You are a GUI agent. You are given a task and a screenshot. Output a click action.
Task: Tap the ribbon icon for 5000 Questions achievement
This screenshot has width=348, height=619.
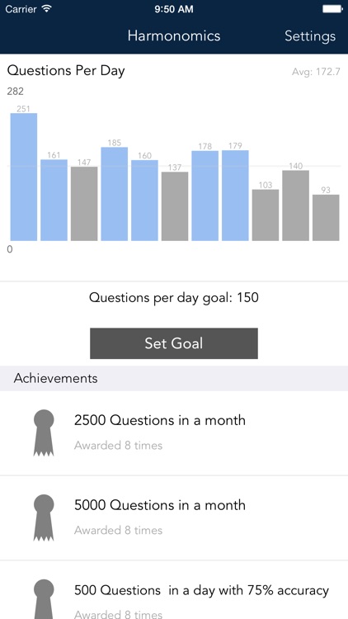[x=44, y=517]
